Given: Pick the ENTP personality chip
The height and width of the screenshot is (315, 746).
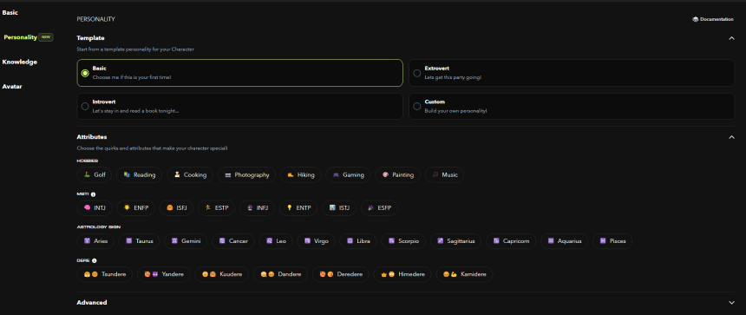Looking at the screenshot, I should point(298,208).
